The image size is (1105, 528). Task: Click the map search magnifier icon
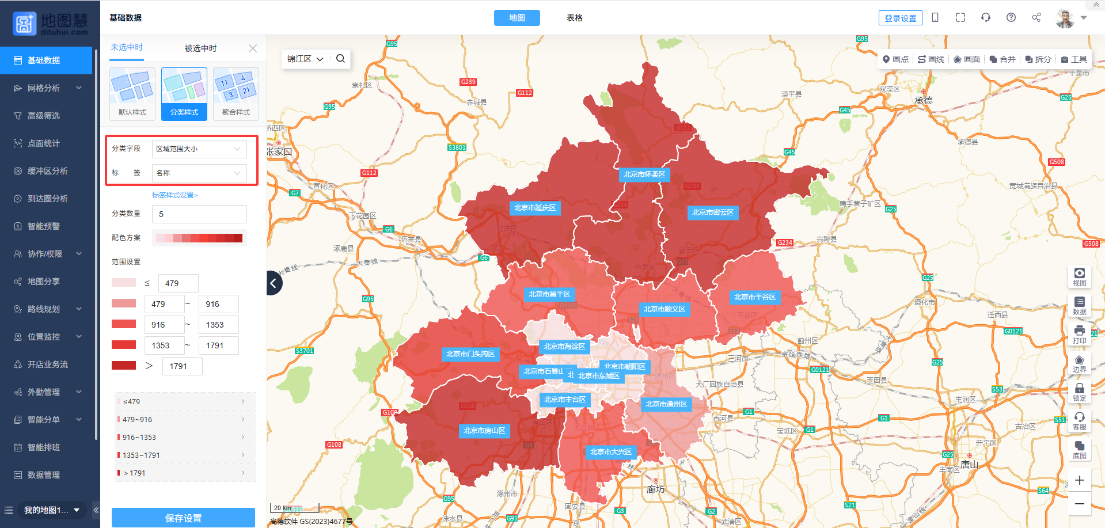pos(340,59)
